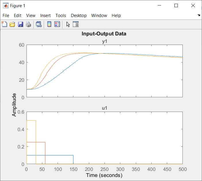Click the 500 tick label on time axis

pyautogui.click(x=183, y=169)
